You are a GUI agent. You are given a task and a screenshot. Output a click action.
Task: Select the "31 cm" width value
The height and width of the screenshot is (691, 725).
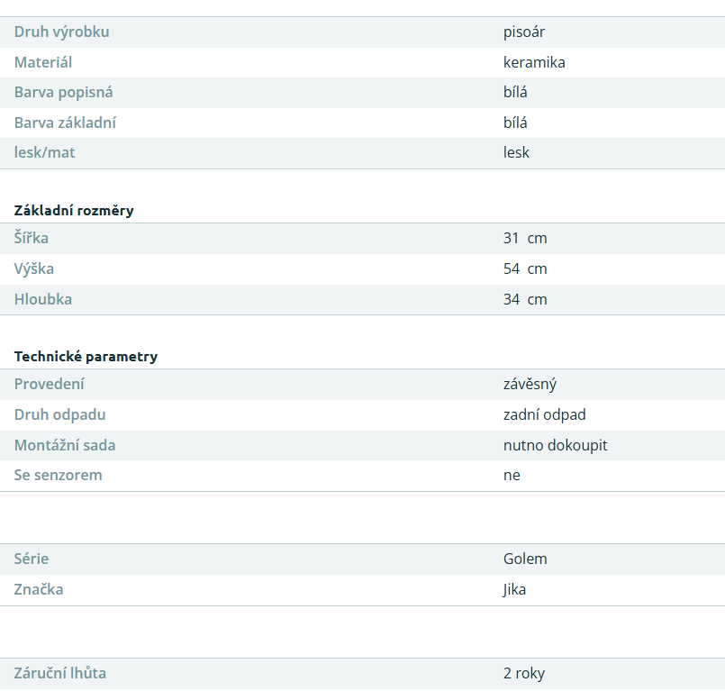(525, 239)
